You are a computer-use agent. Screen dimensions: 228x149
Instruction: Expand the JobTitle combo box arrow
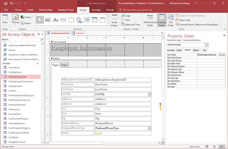tap(149, 94)
